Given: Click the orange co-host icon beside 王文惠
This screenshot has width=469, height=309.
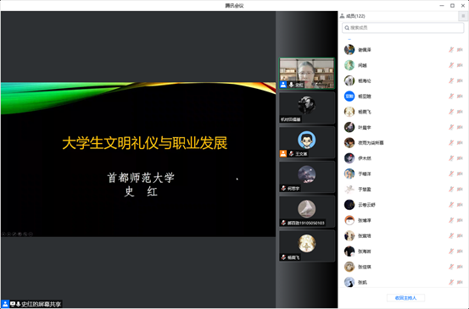Looking at the screenshot, I should tap(283, 154).
